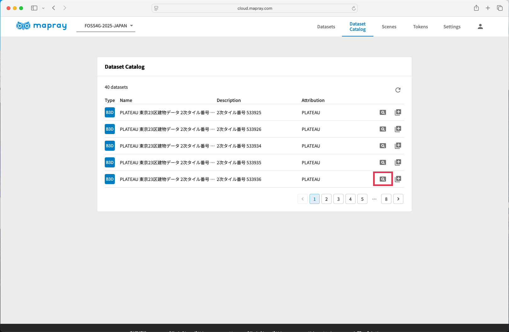This screenshot has width=509, height=332.
Task: Preview the dataset with tile number 533936
Action: coord(383,179)
